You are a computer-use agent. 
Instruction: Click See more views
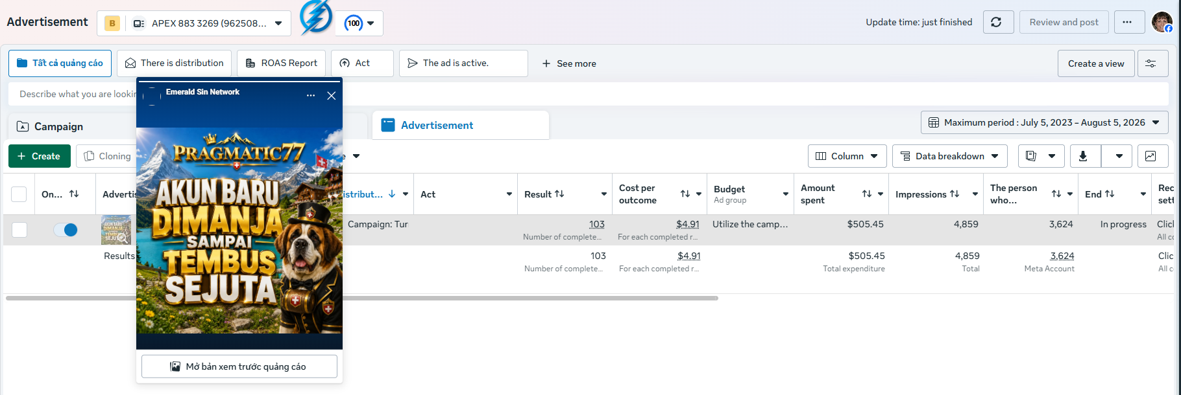coord(568,63)
